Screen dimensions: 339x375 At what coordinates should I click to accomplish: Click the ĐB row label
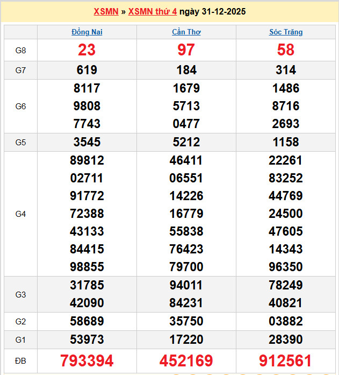tap(20, 360)
